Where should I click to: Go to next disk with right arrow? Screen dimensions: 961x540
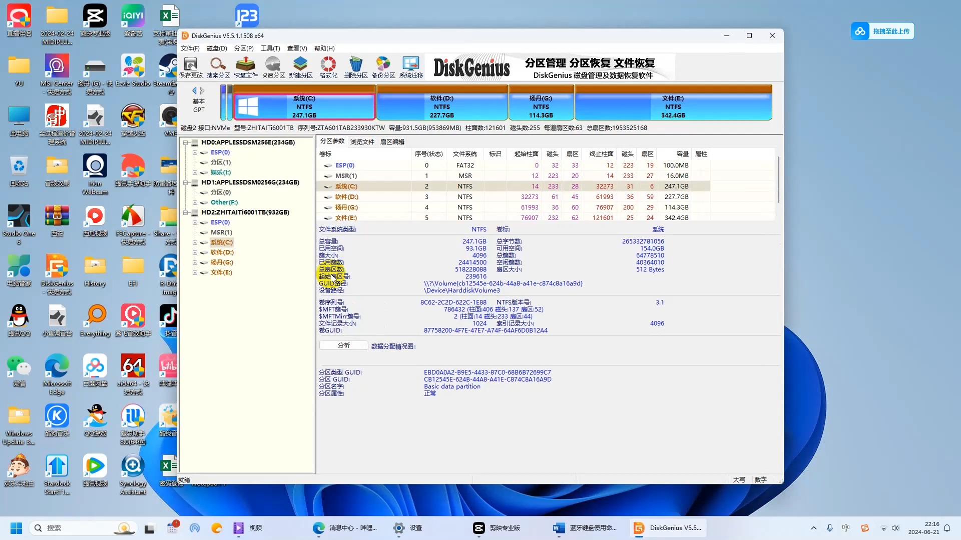(202, 90)
